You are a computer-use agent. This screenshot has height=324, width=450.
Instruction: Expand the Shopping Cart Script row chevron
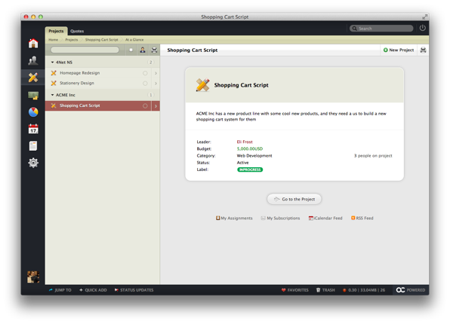(156, 106)
